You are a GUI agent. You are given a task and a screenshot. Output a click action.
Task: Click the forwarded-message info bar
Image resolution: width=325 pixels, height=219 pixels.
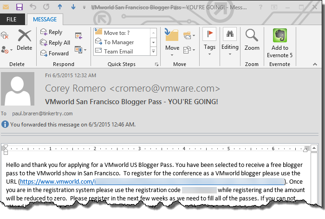[68, 125]
